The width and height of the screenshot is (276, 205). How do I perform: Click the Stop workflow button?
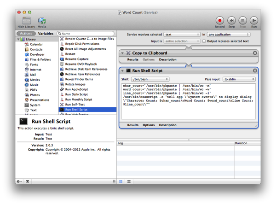(242, 20)
